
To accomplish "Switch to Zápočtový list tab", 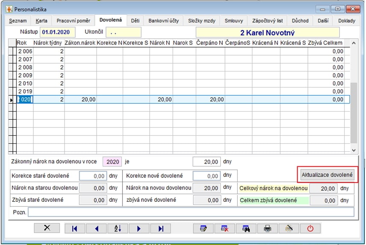I will tap(267, 21).
